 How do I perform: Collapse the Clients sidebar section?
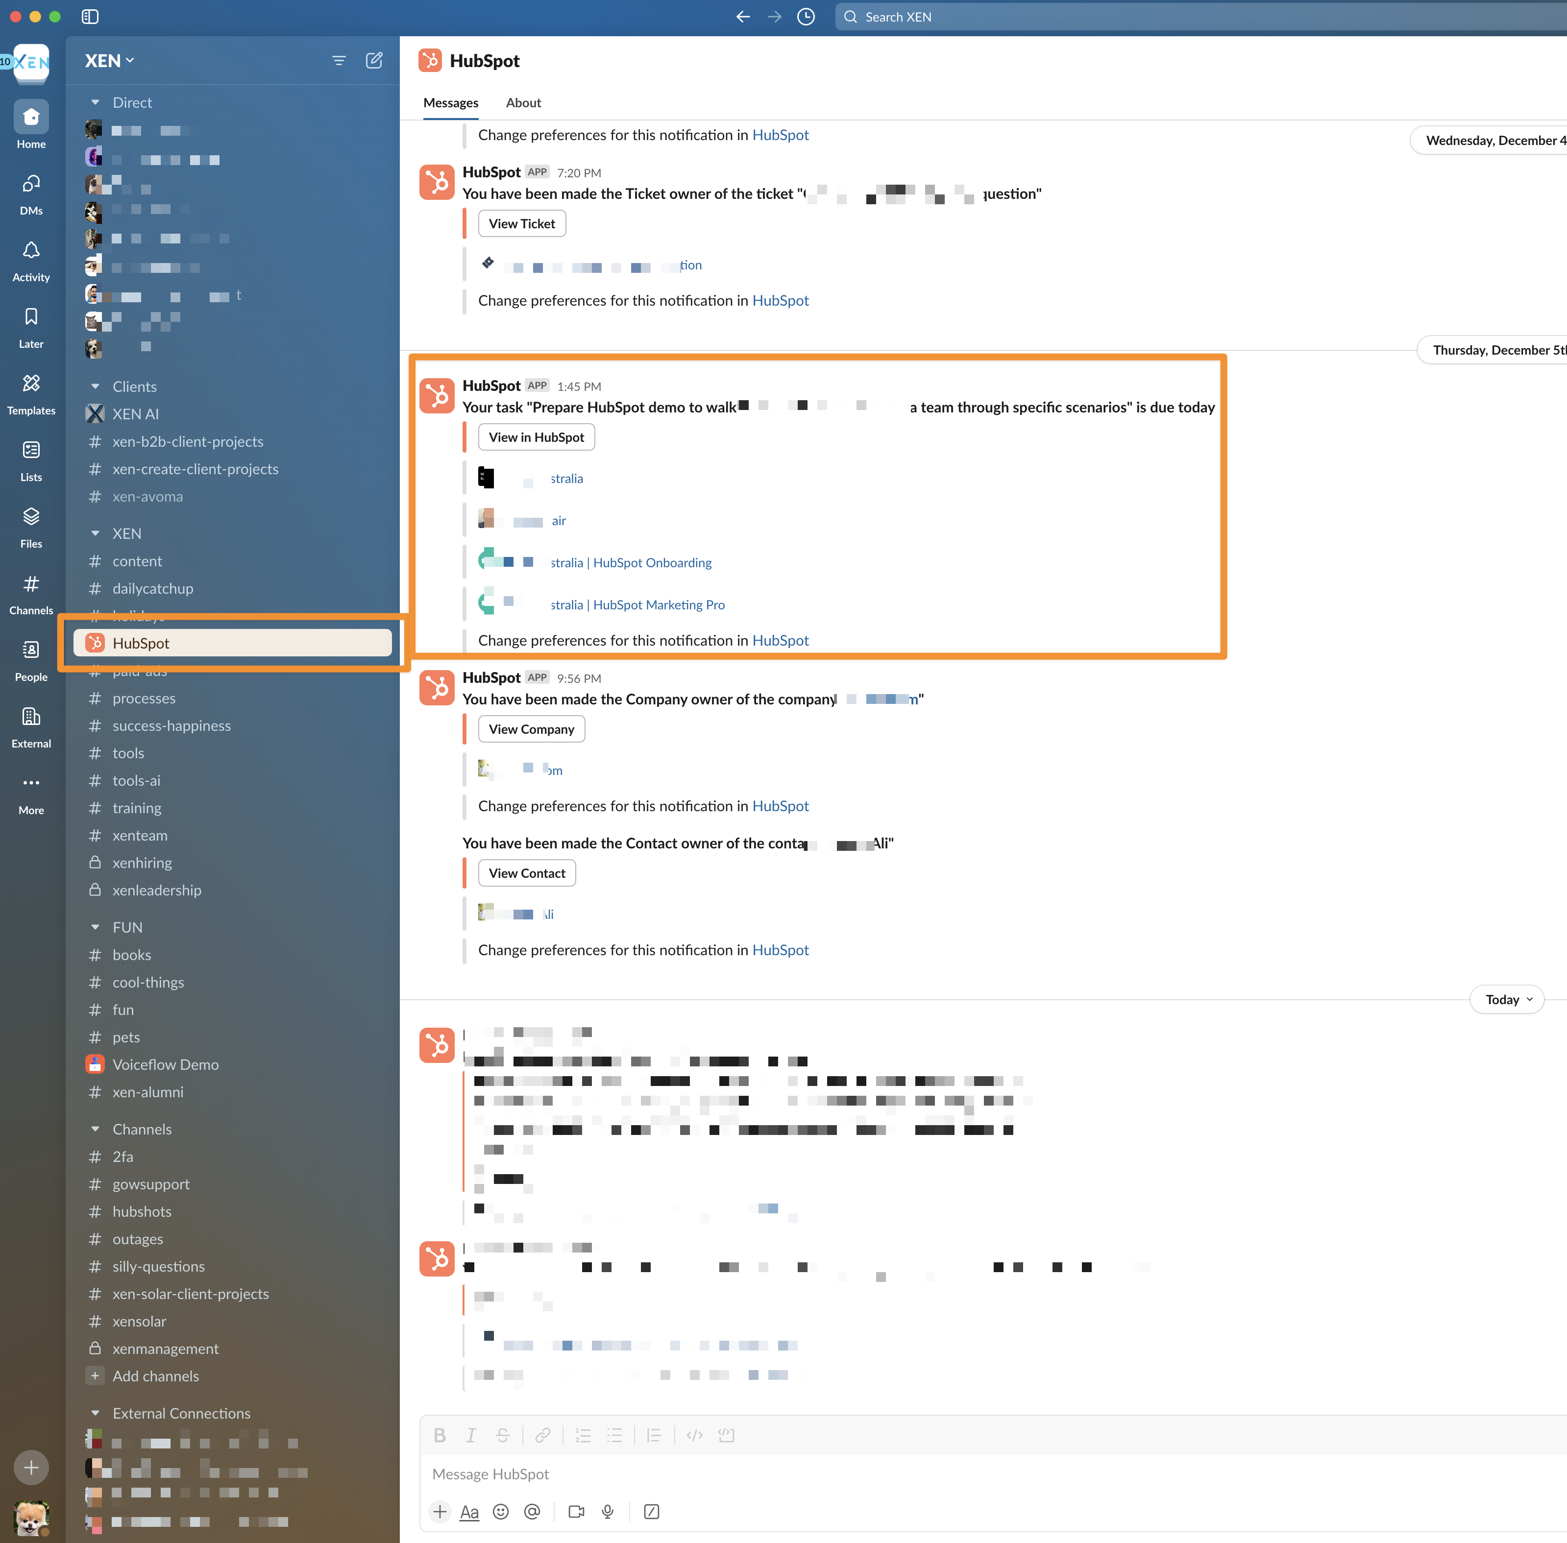click(x=95, y=386)
